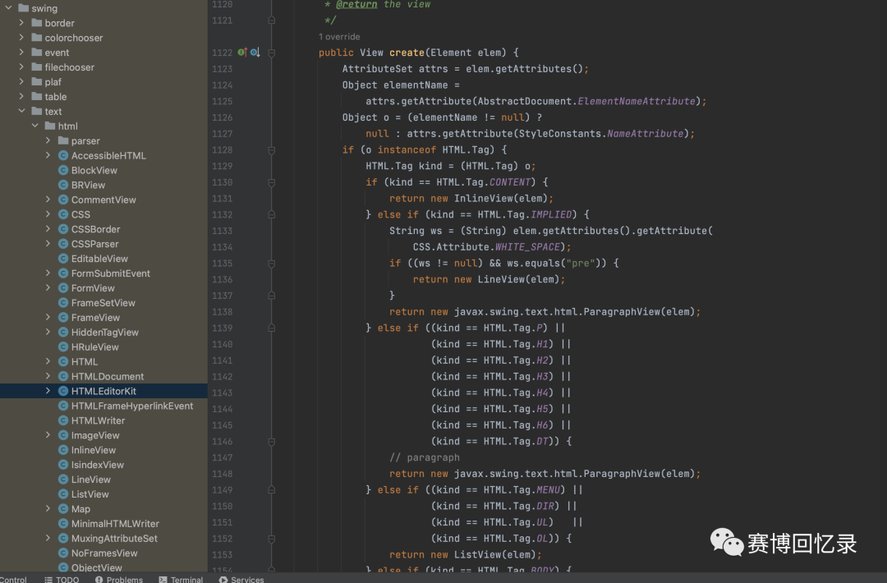Screen dimensions: 887x583
Task: Click the swing folder icon
Action: click(24, 8)
